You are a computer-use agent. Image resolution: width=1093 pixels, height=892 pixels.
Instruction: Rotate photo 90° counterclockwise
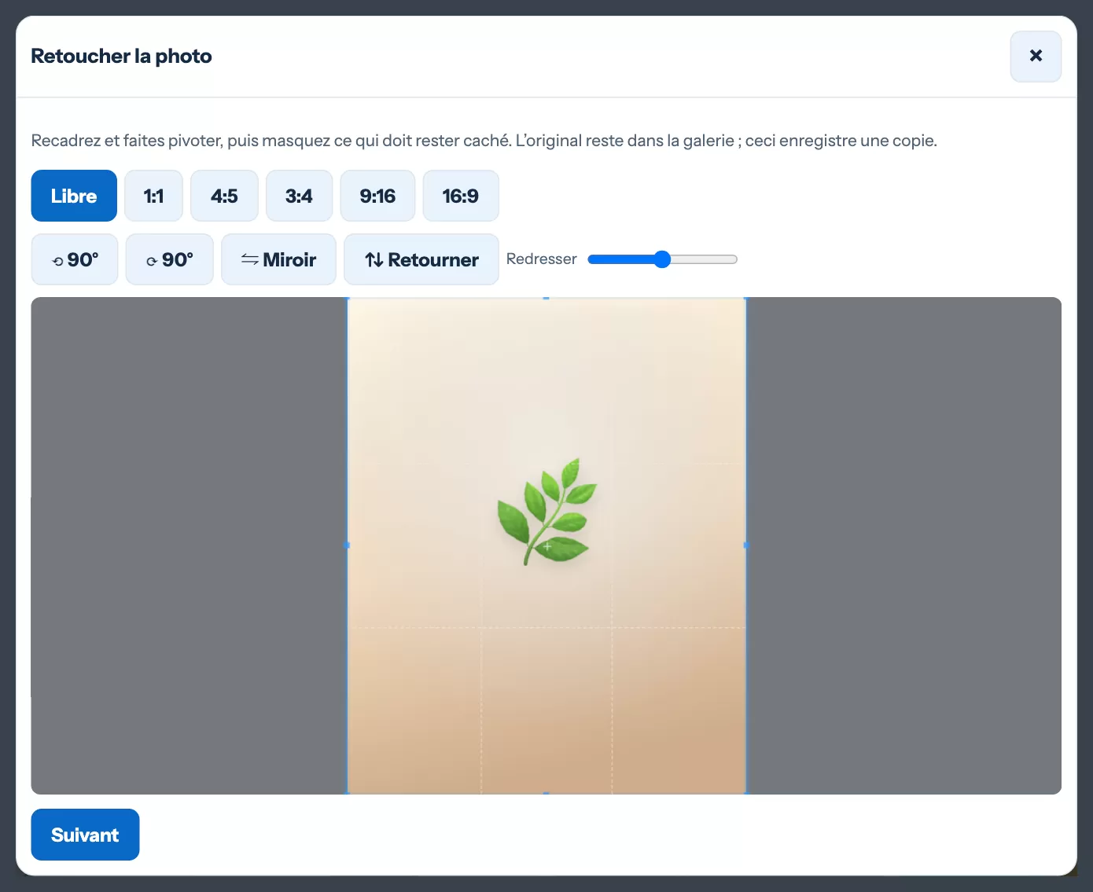tap(75, 259)
